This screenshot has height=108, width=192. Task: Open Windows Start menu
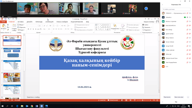(2, 106)
